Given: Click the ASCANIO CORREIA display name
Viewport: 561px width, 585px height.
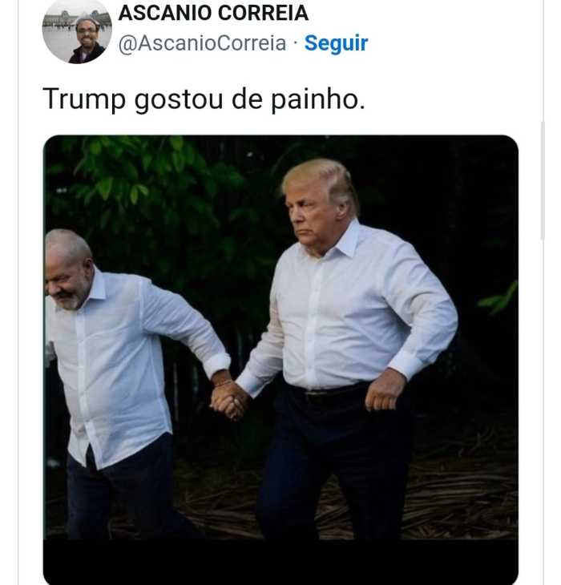Looking at the screenshot, I should [x=213, y=13].
